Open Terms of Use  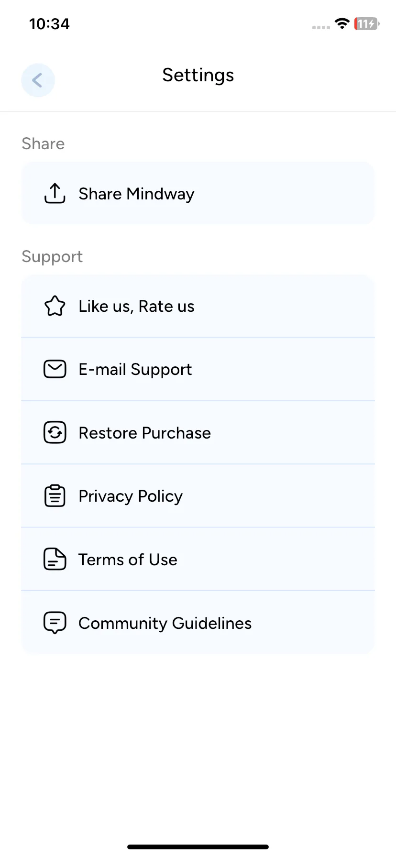tap(198, 559)
